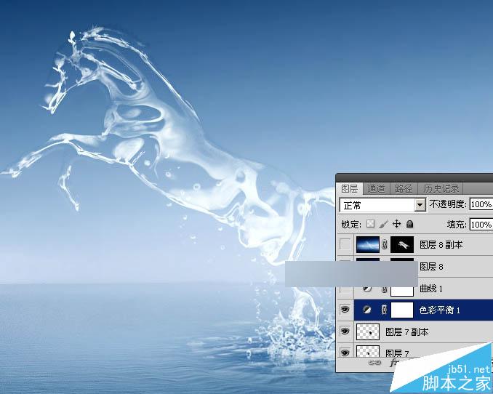Click lock transparent pixels icon
The height and width of the screenshot is (394, 493).
pyautogui.click(x=371, y=224)
